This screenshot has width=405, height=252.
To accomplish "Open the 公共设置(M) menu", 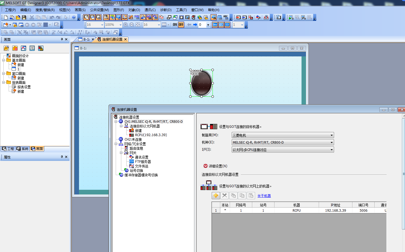I will [99, 10].
